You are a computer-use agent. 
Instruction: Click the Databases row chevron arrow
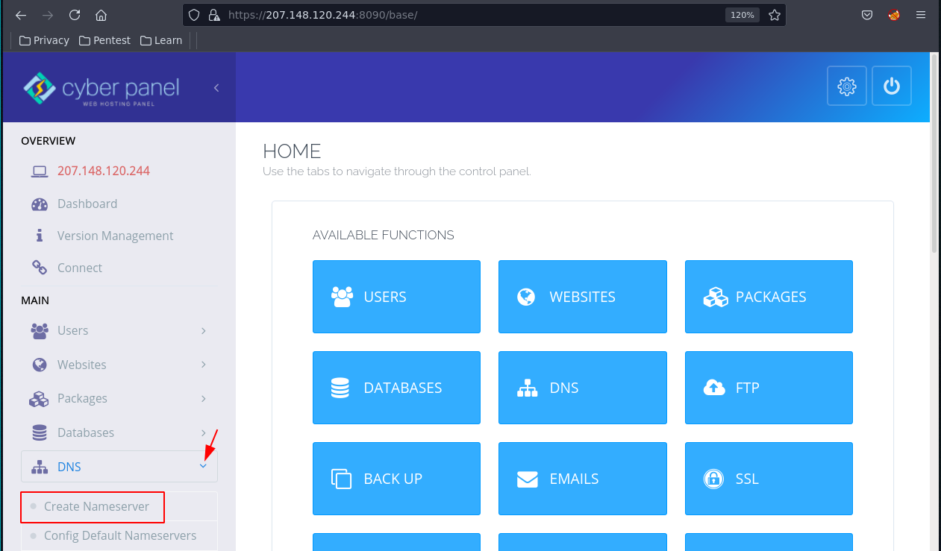point(204,432)
